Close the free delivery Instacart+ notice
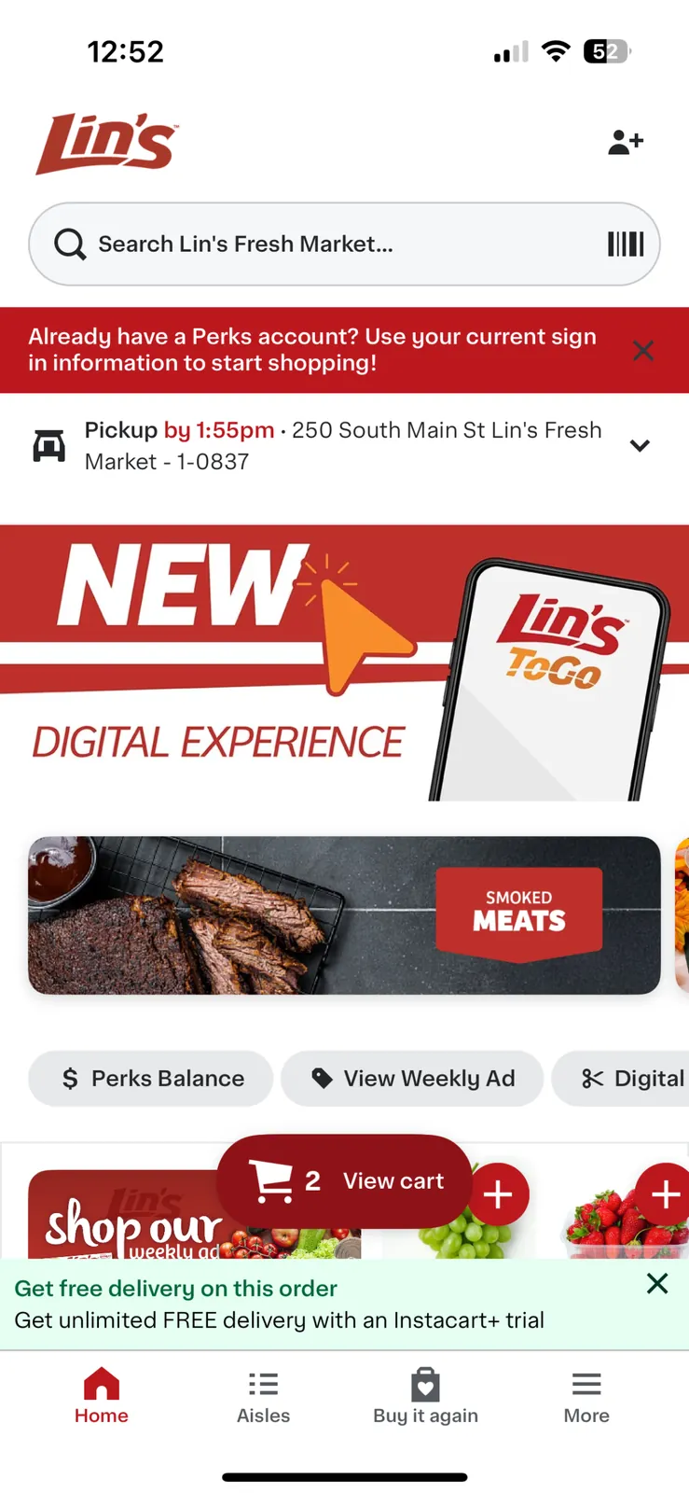 pyautogui.click(x=657, y=1284)
